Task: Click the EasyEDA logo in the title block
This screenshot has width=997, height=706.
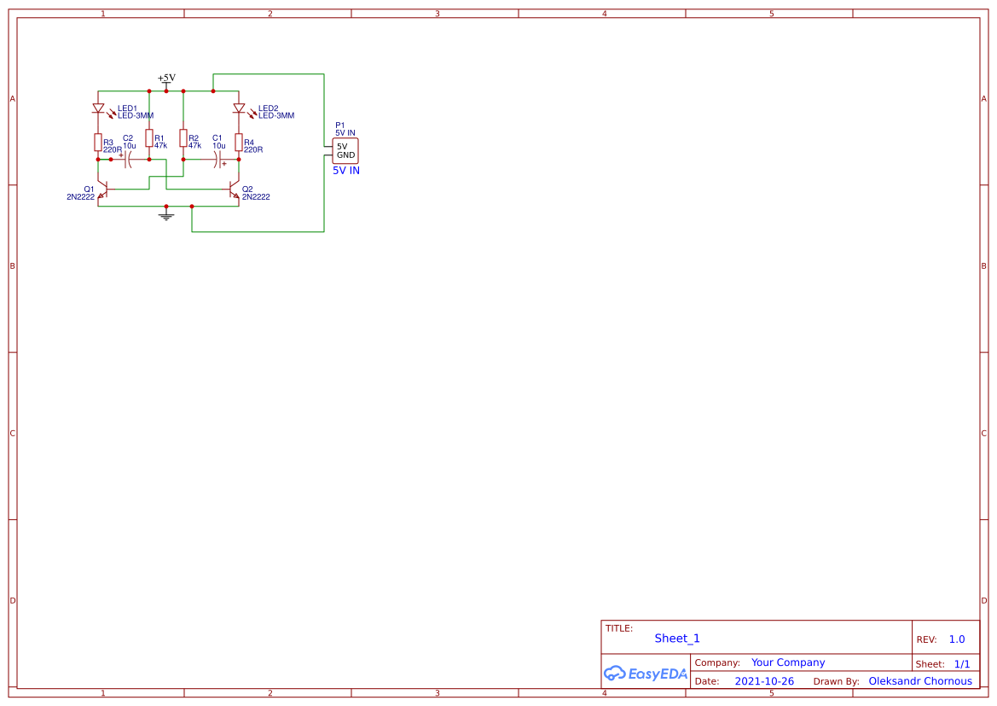Action: coord(646,674)
